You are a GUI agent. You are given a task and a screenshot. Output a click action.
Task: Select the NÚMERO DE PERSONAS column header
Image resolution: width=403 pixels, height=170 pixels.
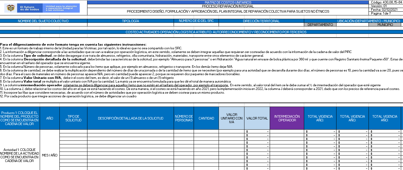[184, 118]
